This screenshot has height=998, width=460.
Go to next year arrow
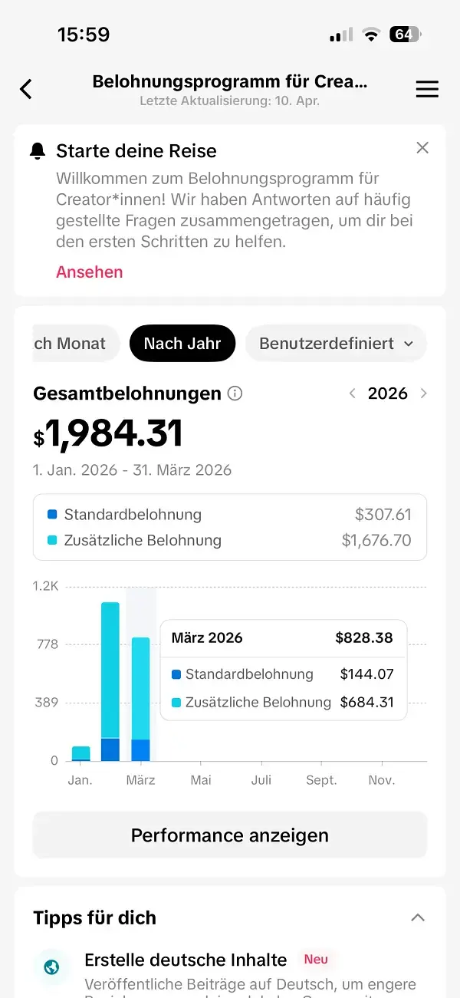pyautogui.click(x=424, y=394)
